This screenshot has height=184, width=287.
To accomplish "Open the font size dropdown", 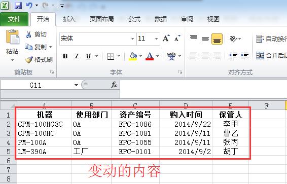I will pyautogui.click(x=156, y=39).
